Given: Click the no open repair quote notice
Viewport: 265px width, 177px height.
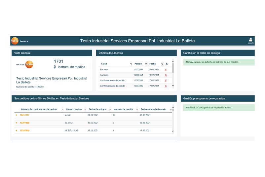Looking at the screenshot, I should pos(219,108).
